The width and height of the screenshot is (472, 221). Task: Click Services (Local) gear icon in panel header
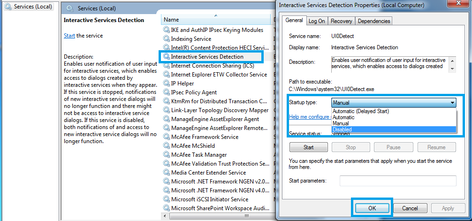pyautogui.click(x=70, y=8)
